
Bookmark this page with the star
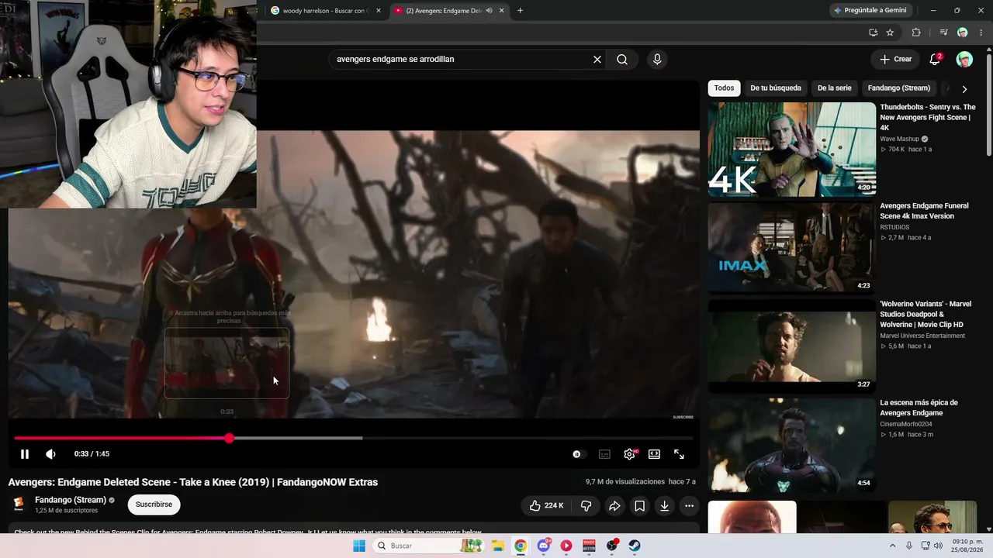coord(890,33)
